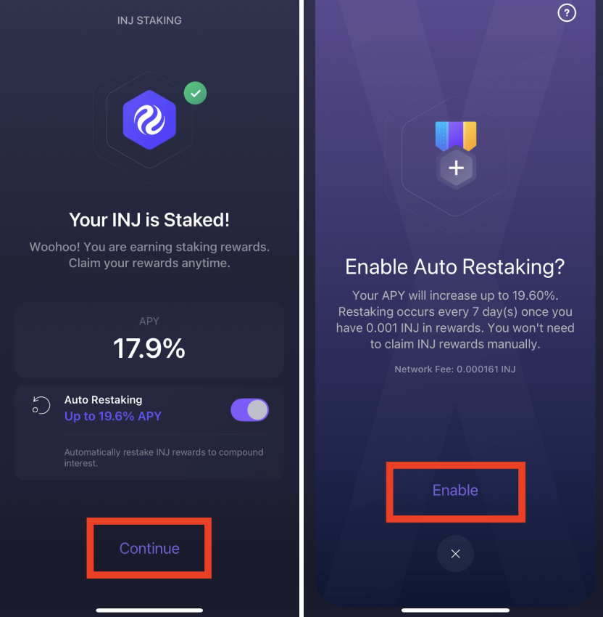Tap the Automatically restake INJ rewards description
This screenshot has height=617, width=603.
(164, 457)
